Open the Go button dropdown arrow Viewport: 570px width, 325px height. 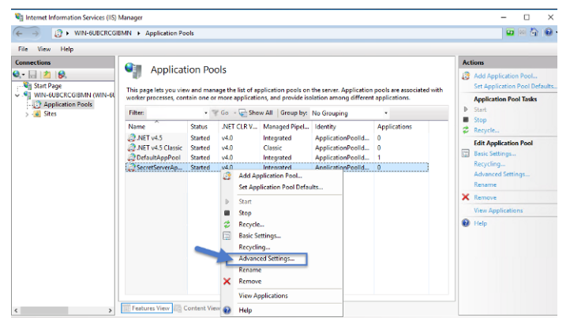(234, 113)
